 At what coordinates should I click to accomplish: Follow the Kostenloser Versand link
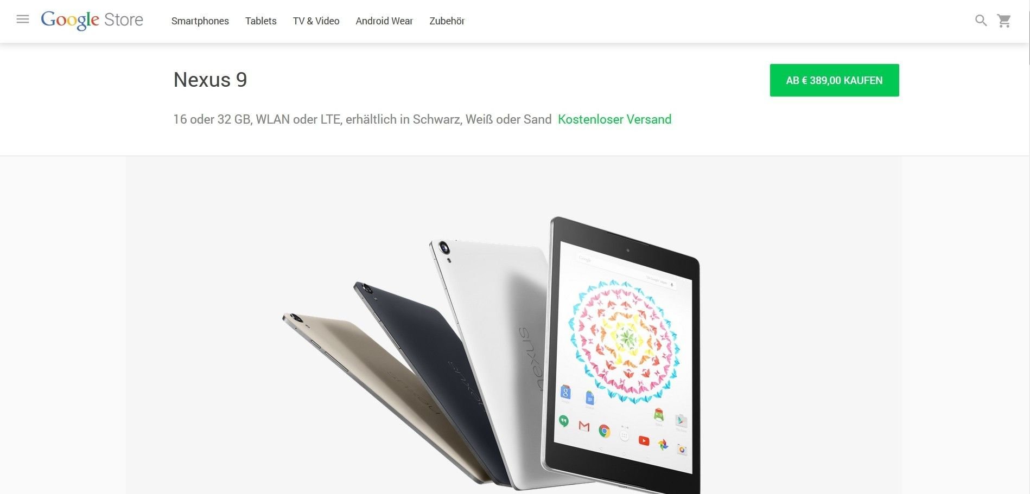614,119
